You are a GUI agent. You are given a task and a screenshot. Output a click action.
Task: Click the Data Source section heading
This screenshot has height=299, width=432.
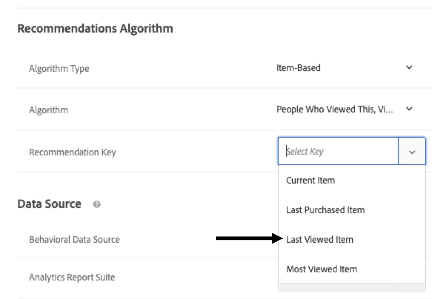tap(49, 204)
